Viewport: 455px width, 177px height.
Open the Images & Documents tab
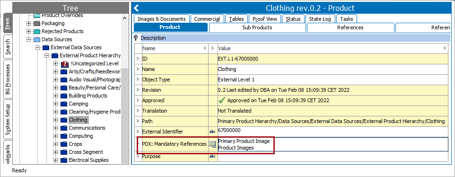162,19
